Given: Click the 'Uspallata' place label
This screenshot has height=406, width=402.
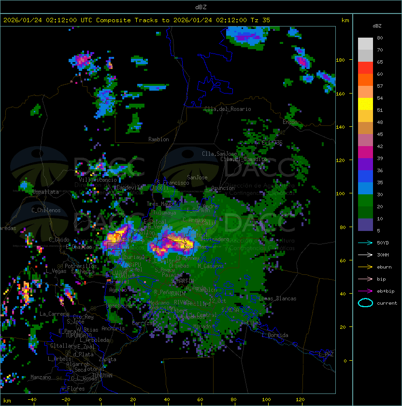Looking at the screenshot, I should pyautogui.click(x=46, y=192).
